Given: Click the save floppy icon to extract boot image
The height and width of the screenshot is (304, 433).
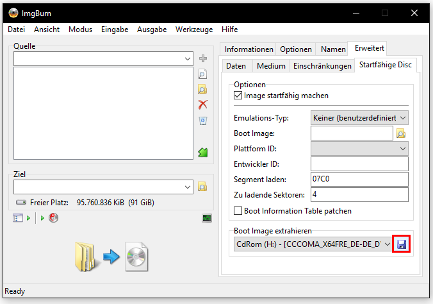Looking at the screenshot, I should coord(402,244).
